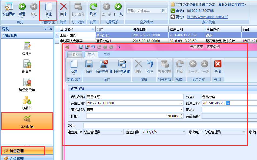Expand the Save and New dropdown arrow

pos(122,75)
